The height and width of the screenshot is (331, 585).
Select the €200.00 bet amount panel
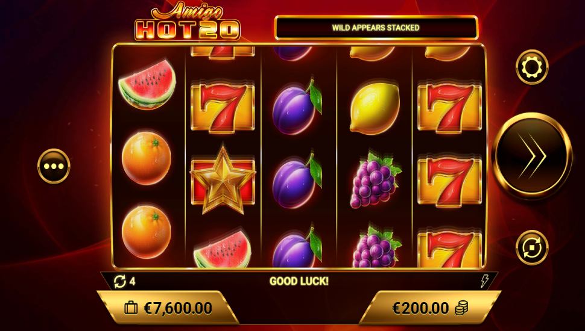[430, 308]
